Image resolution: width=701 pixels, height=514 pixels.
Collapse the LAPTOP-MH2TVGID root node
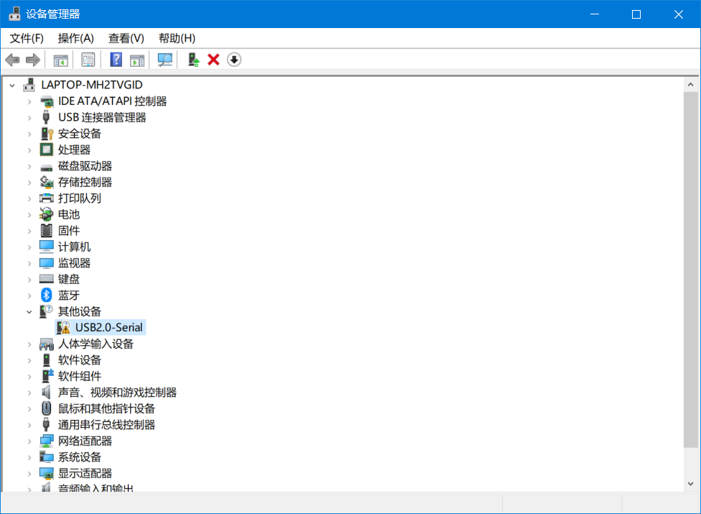(x=12, y=85)
